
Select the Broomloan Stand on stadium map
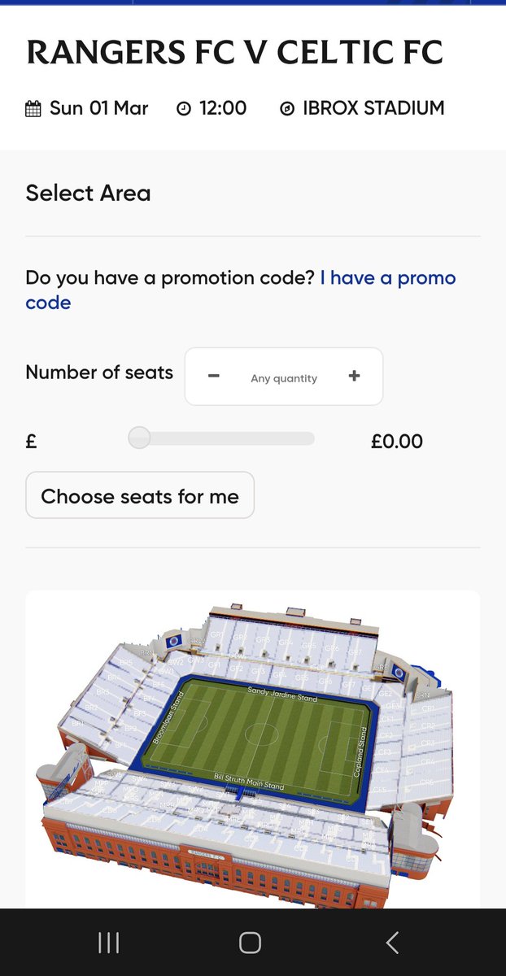pos(169,716)
